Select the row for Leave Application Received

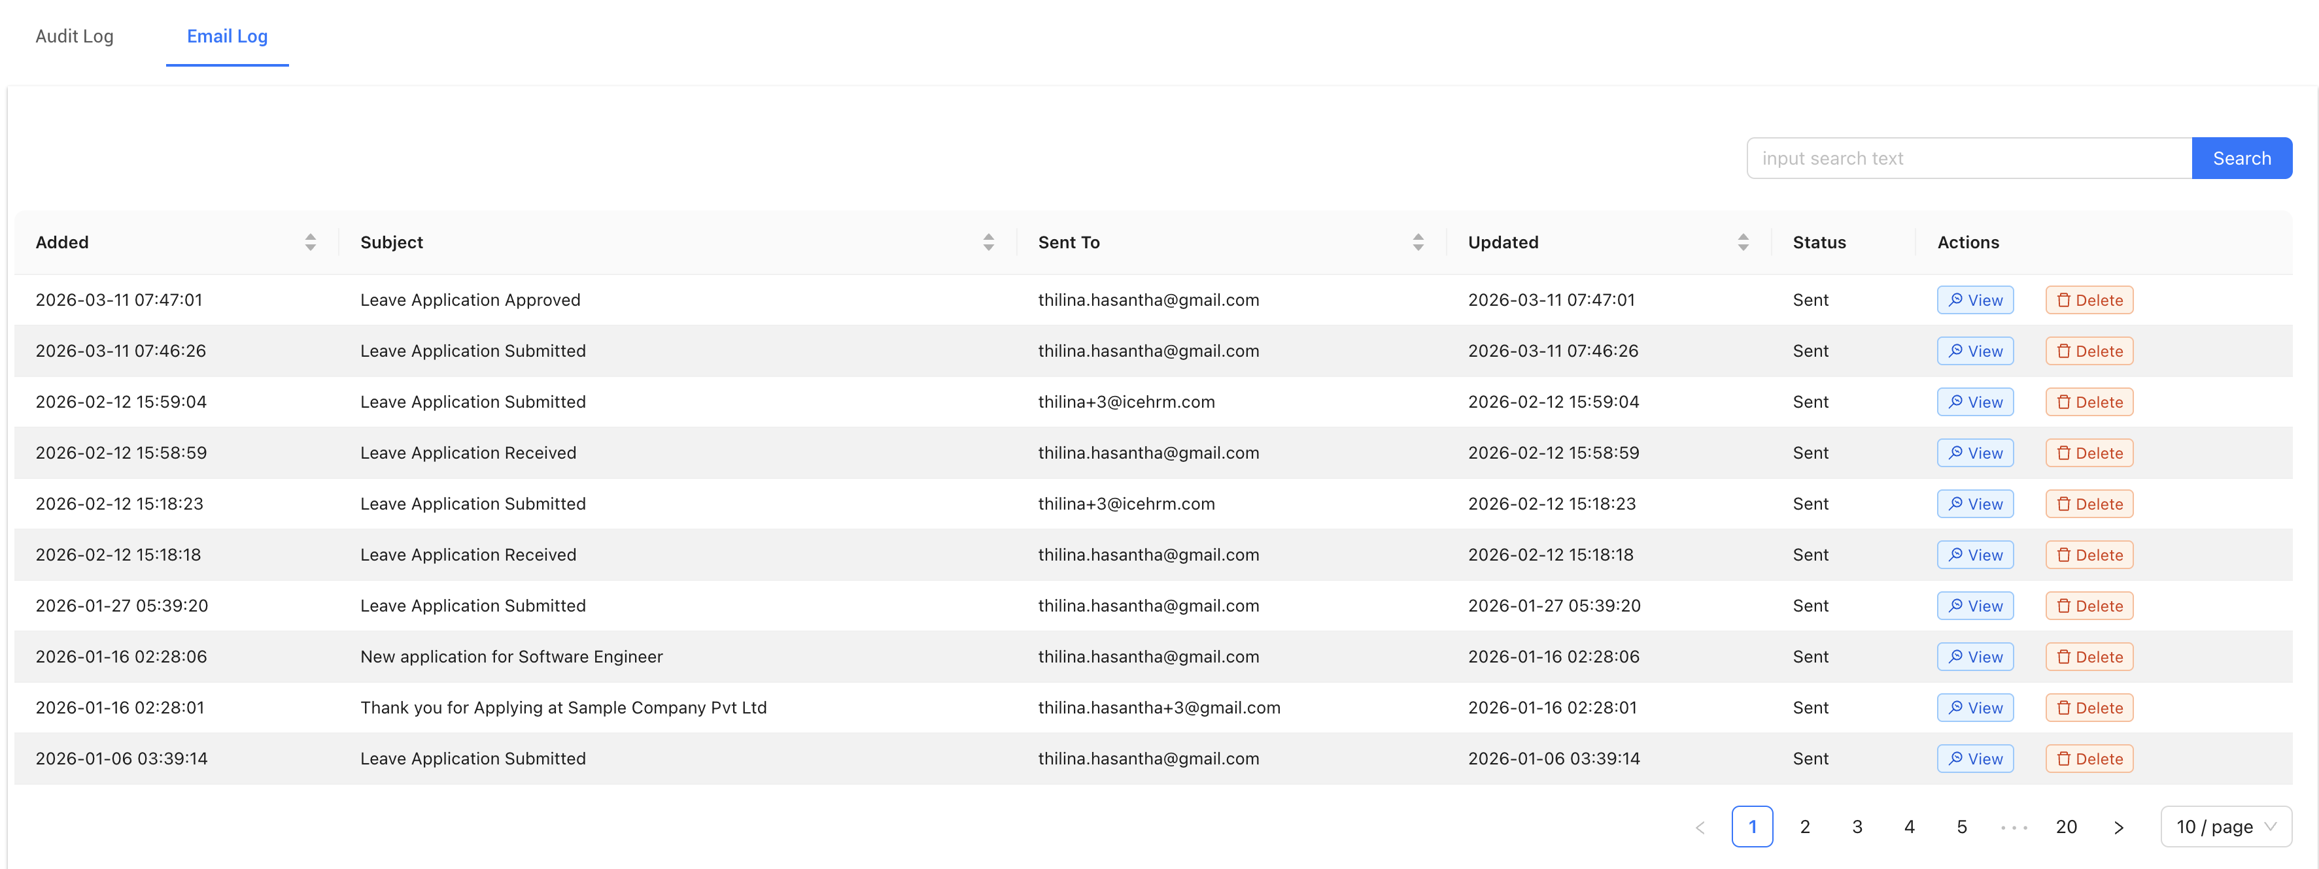point(630,453)
